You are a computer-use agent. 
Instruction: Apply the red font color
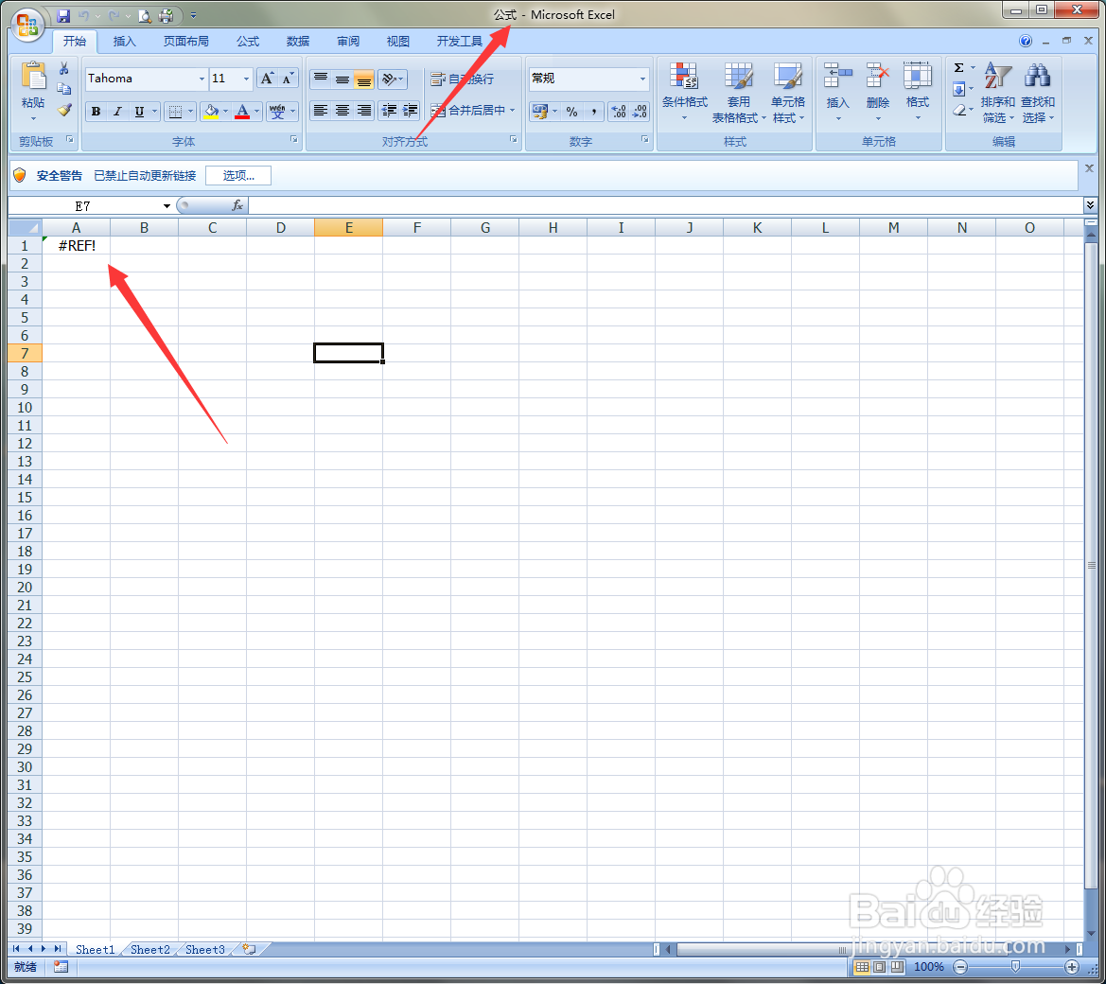point(242,112)
